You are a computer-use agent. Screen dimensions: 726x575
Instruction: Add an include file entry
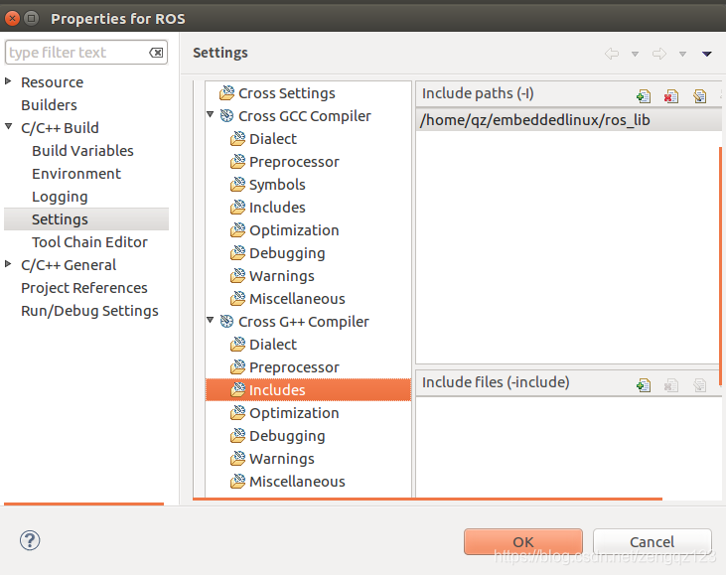coord(644,384)
